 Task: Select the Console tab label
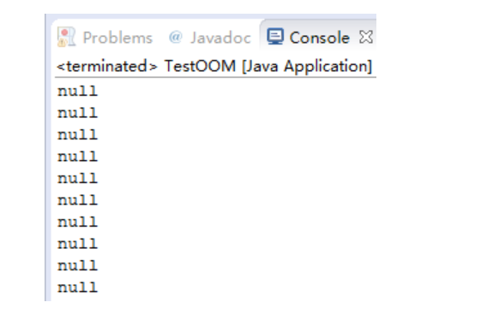(x=319, y=38)
